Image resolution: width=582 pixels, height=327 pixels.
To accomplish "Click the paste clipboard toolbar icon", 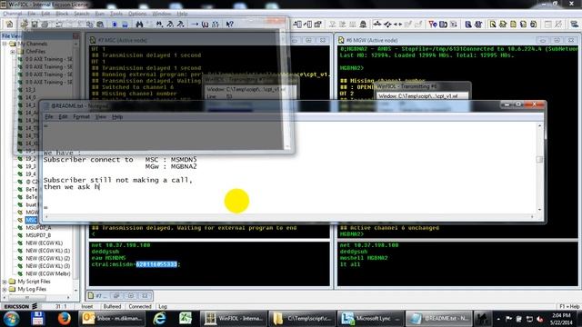I will (100, 25).
